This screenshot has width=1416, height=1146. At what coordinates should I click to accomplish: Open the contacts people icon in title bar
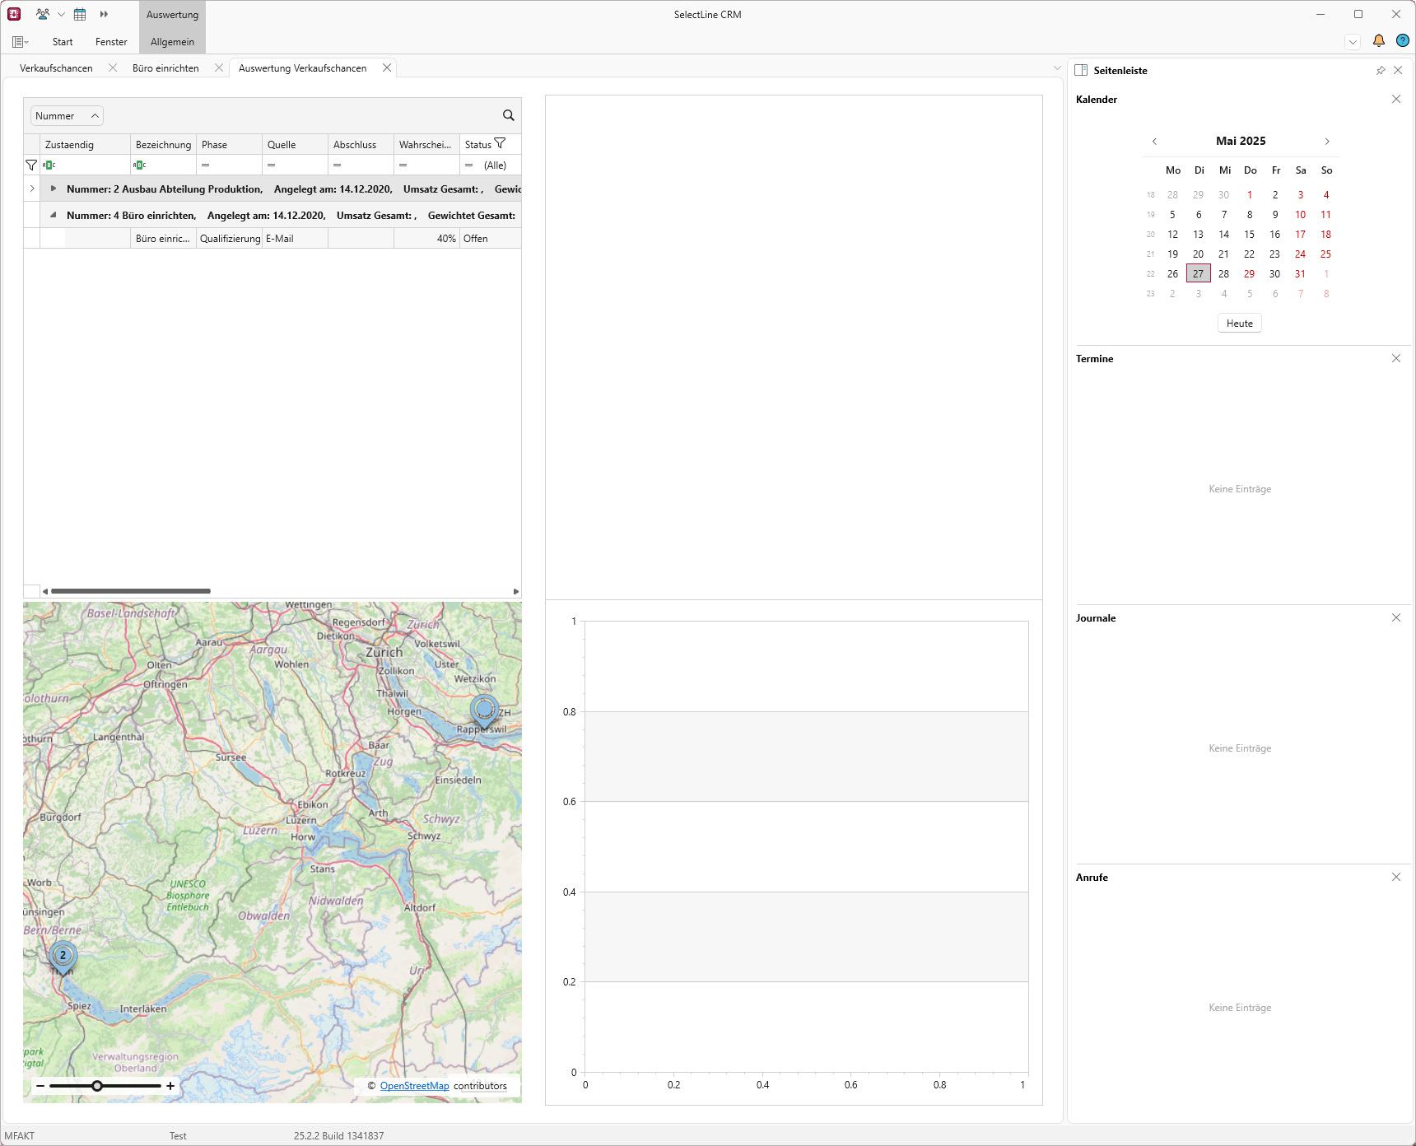click(x=43, y=14)
